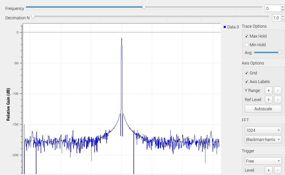Increase trigger Level with the plus button
The width and height of the screenshot is (285, 175).
pos(268,170)
